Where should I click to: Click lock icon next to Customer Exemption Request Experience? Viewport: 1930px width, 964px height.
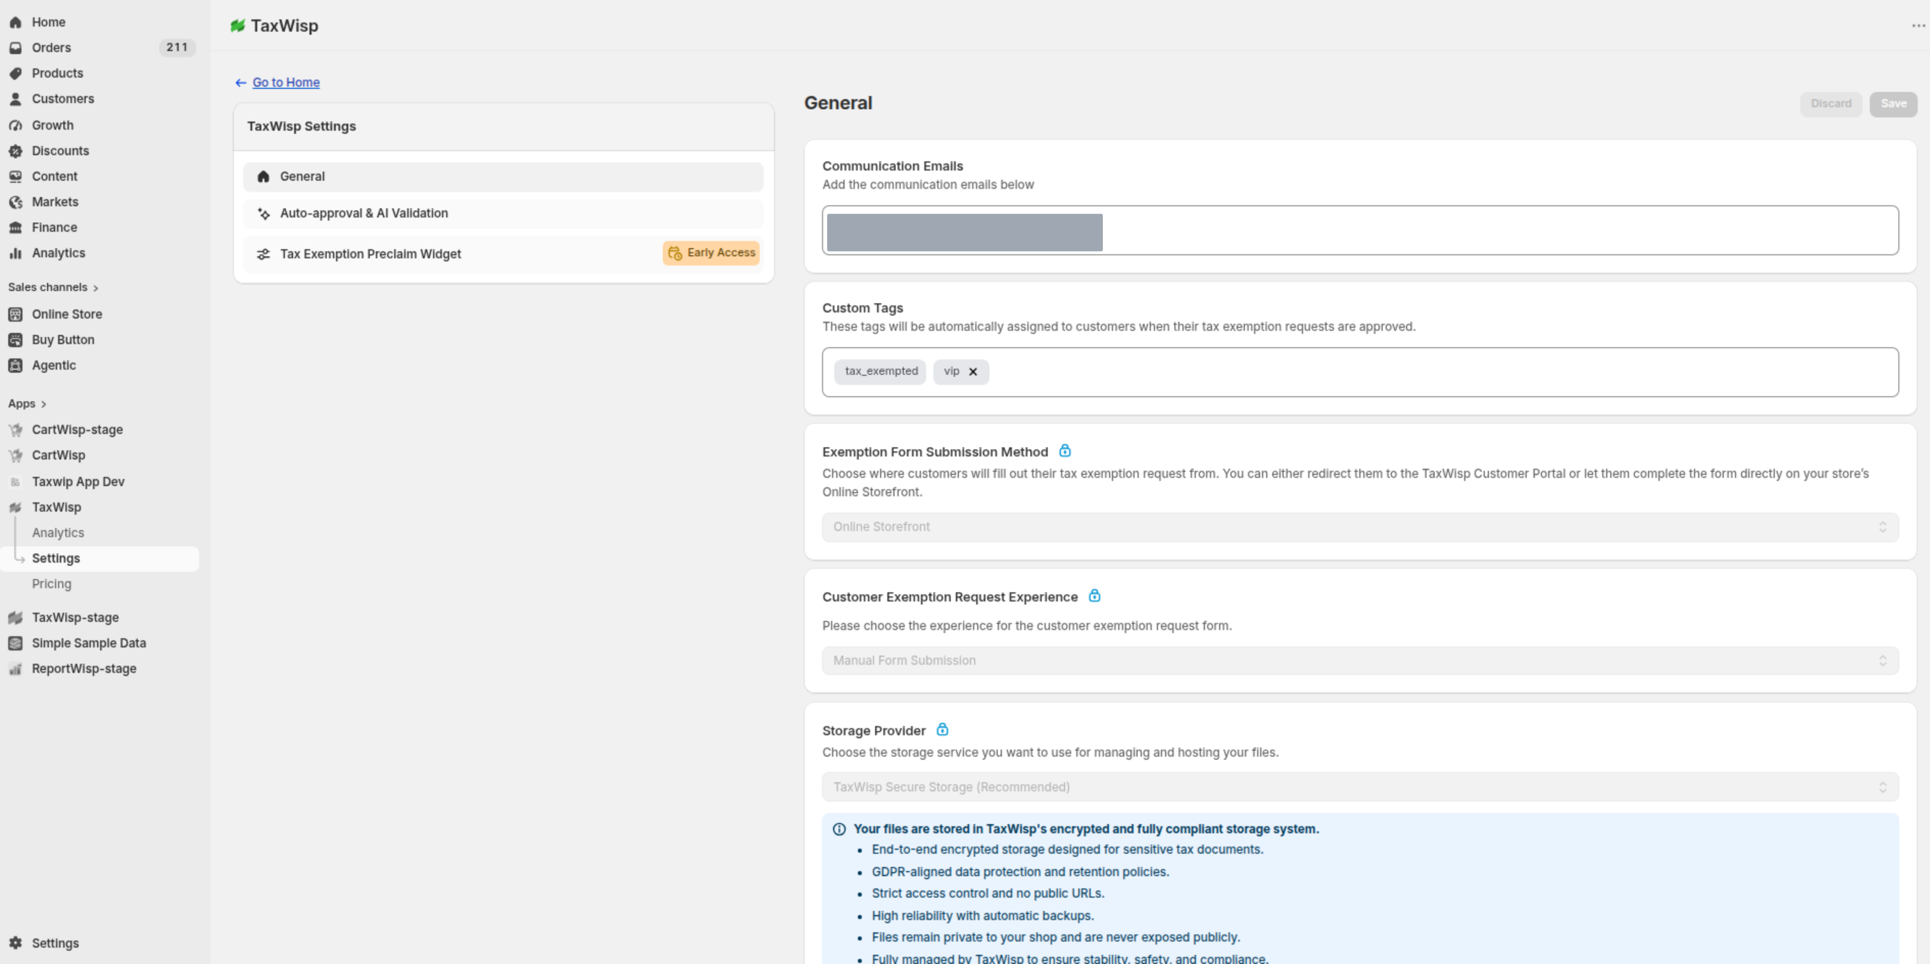pyautogui.click(x=1095, y=596)
